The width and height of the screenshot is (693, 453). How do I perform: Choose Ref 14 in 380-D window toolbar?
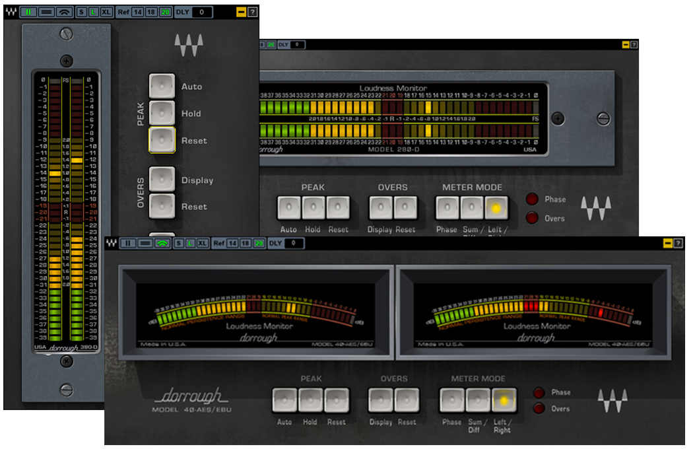pos(138,12)
